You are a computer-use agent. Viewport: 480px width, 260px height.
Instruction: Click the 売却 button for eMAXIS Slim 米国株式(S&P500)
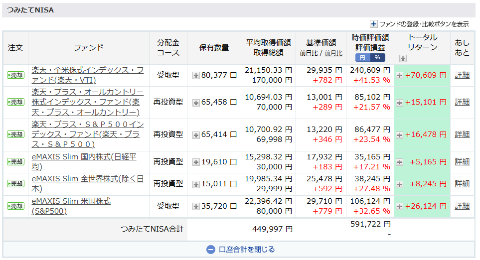pyautogui.click(x=15, y=206)
